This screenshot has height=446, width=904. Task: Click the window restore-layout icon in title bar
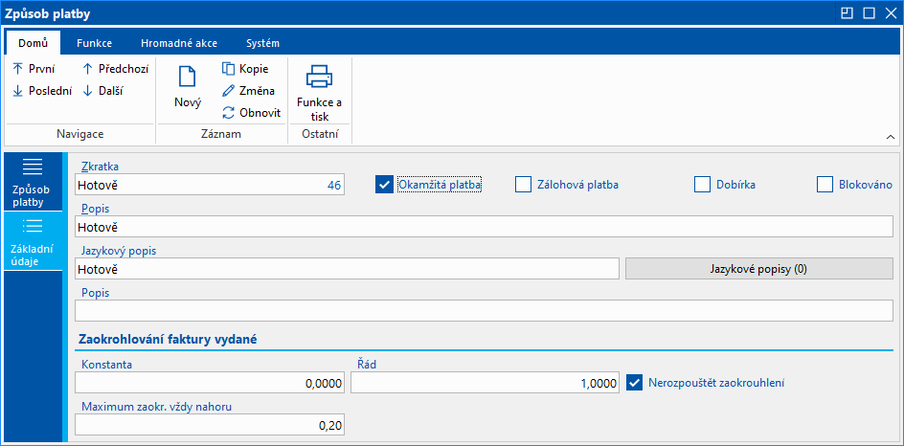847,13
